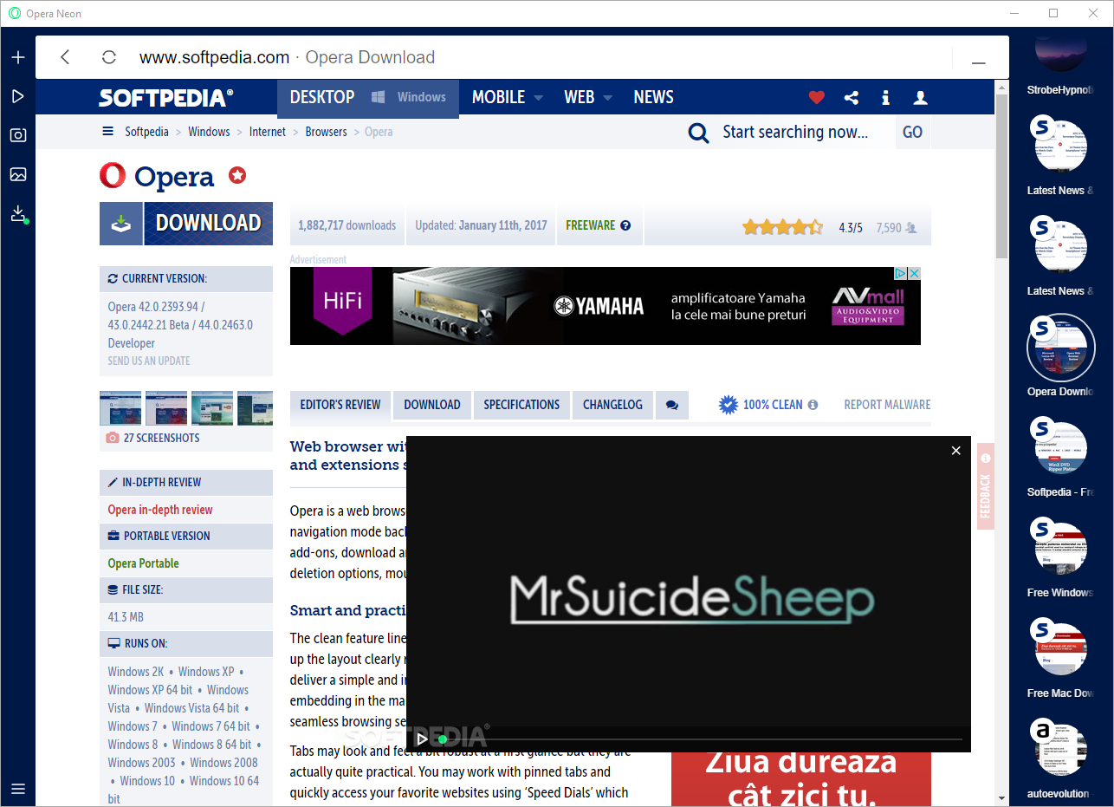
Task: Switch to the DOWNLOAD tab
Action: click(432, 405)
